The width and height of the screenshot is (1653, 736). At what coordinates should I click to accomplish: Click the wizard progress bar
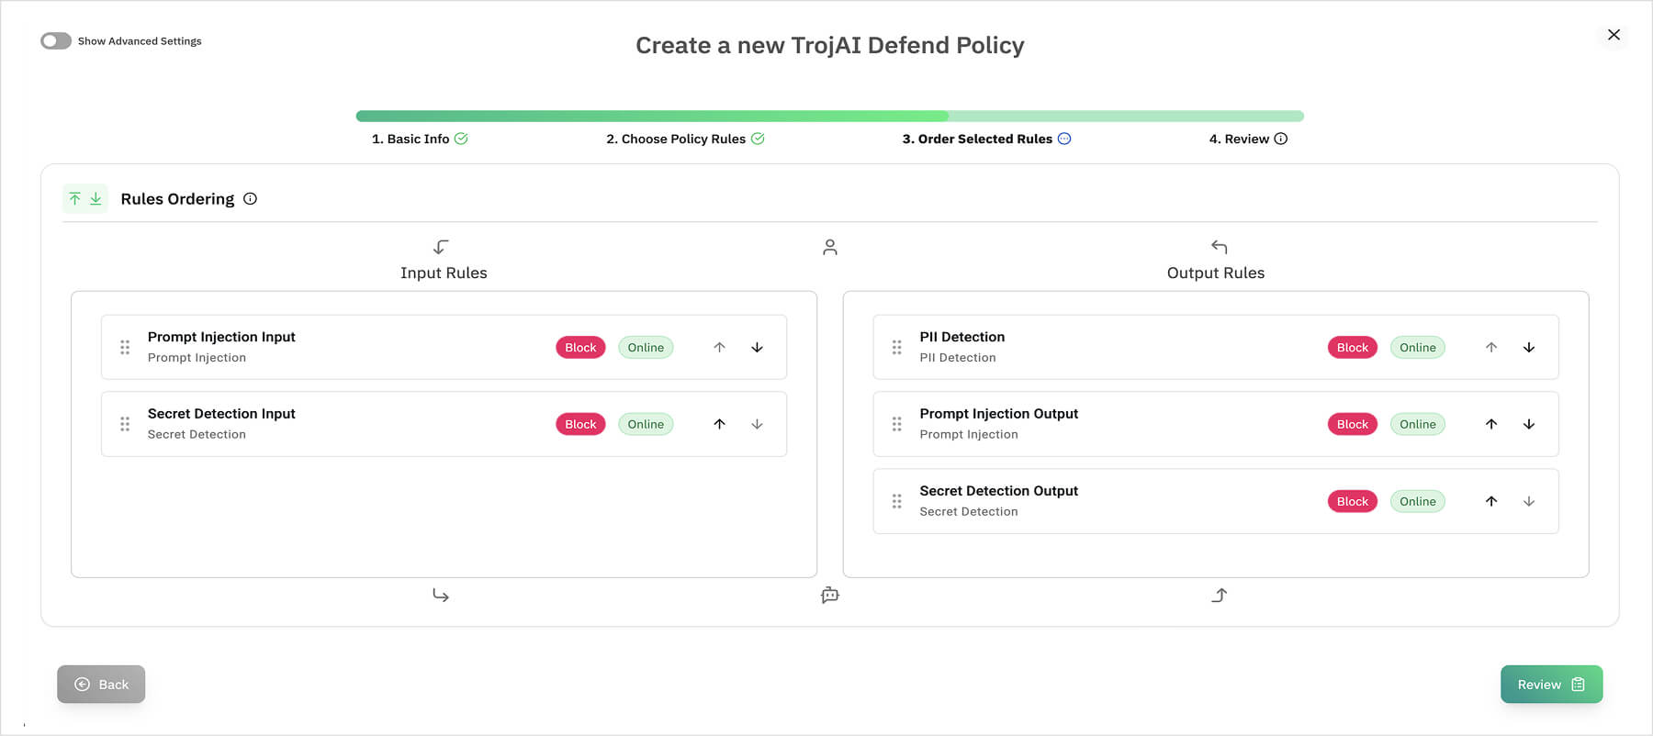830,117
